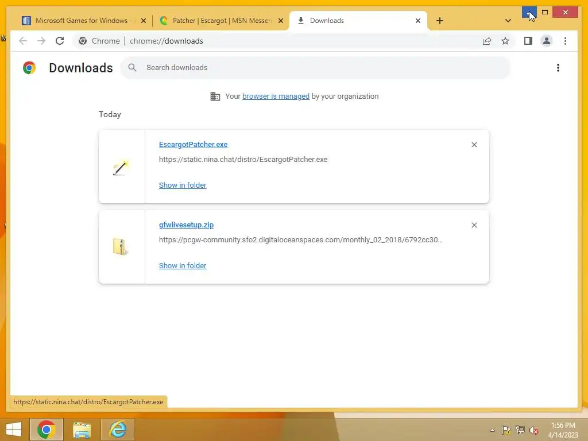Share this page via share icon
Image resolution: width=588 pixels, height=441 pixels.
487,41
